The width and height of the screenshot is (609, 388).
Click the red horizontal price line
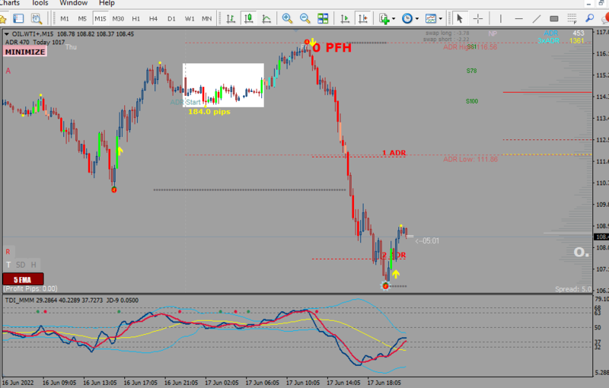pos(547,92)
